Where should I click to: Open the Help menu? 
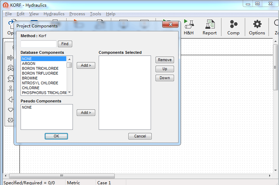click(111, 14)
